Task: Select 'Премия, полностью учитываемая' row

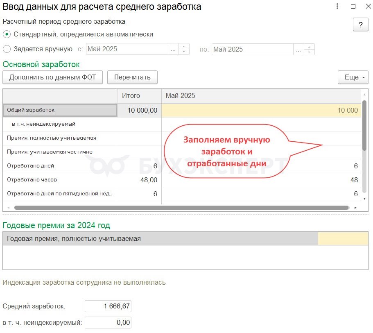Action: [60, 138]
